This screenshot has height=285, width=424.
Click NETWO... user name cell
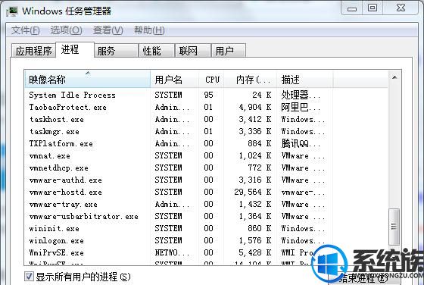(173, 253)
